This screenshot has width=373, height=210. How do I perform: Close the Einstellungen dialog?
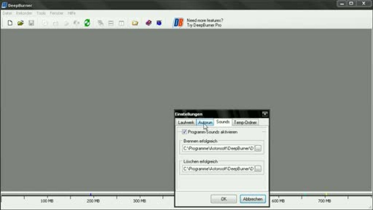pos(265,114)
